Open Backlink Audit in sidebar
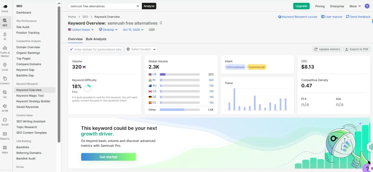The image size is (373, 172). pos(26,159)
